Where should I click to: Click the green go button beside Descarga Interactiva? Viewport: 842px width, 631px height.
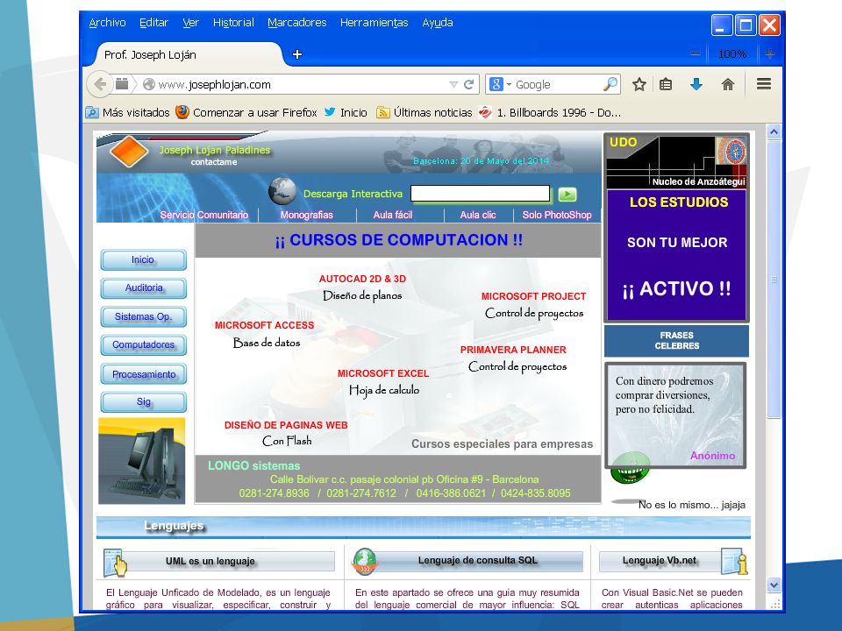[x=567, y=195]
